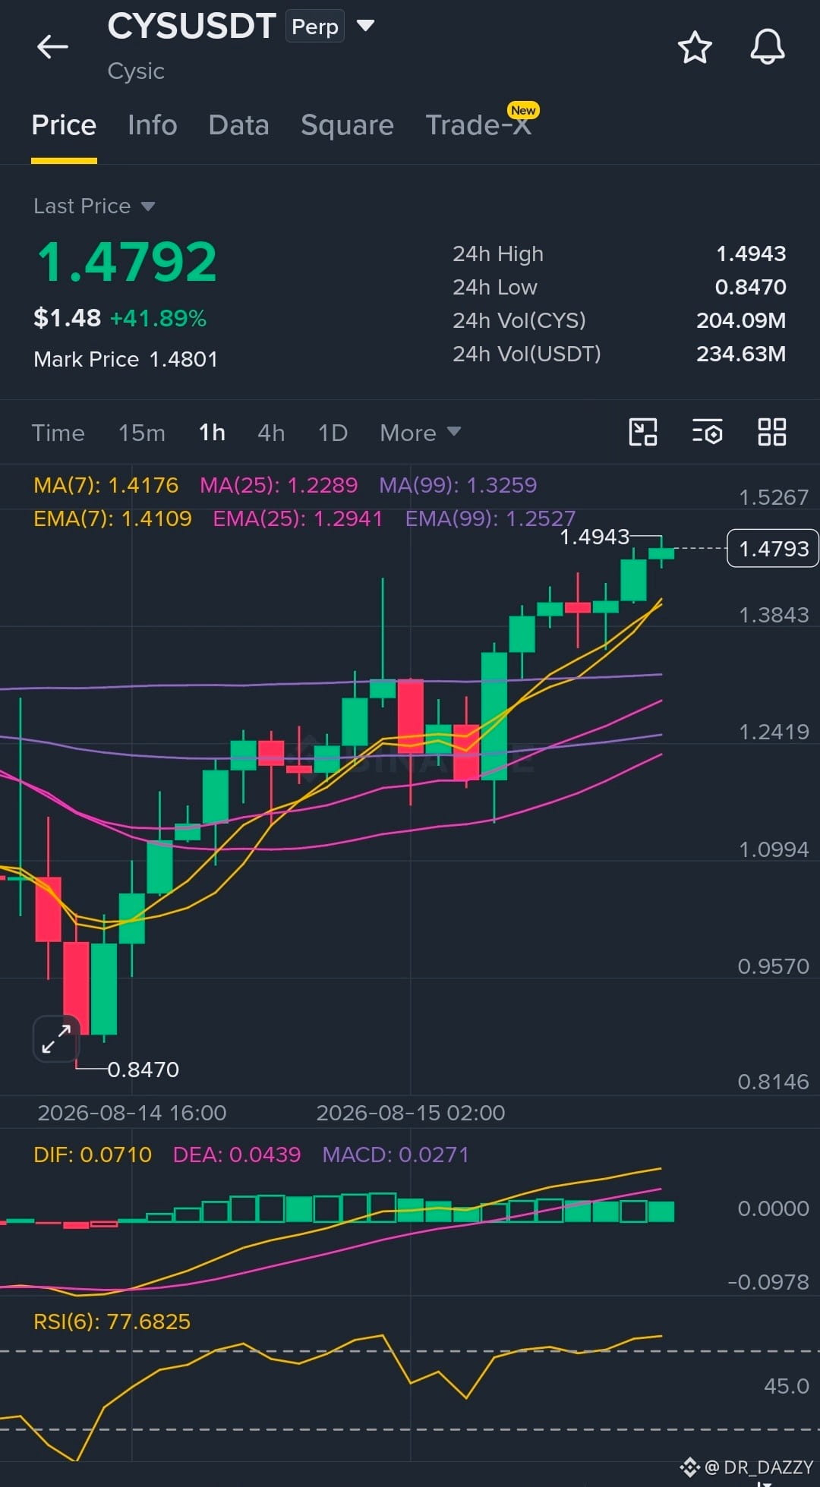Tap the DIF: 0.0710 value
Screen dimensions: 820x1487
(x=93, y=1155)
